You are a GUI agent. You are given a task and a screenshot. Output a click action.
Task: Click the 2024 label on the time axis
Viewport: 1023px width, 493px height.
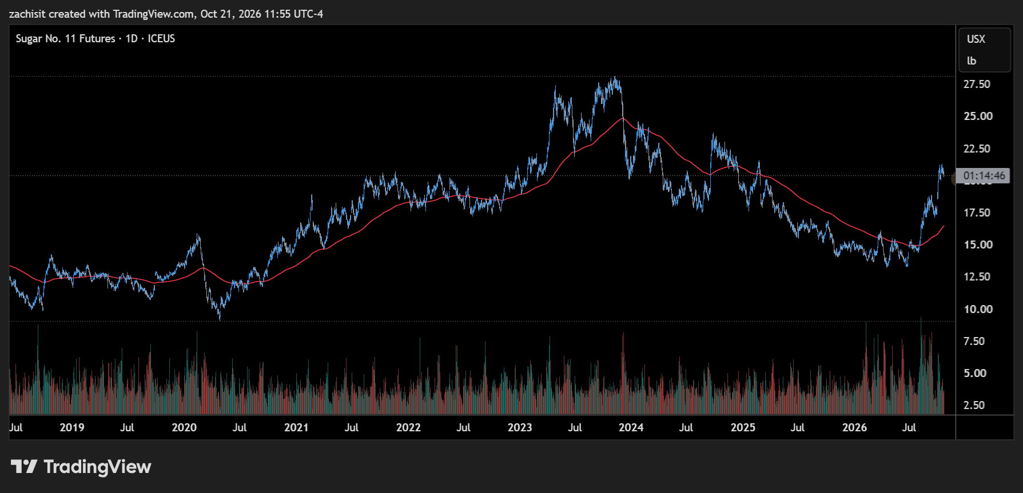pyautogui.click(x=631, y=427)
